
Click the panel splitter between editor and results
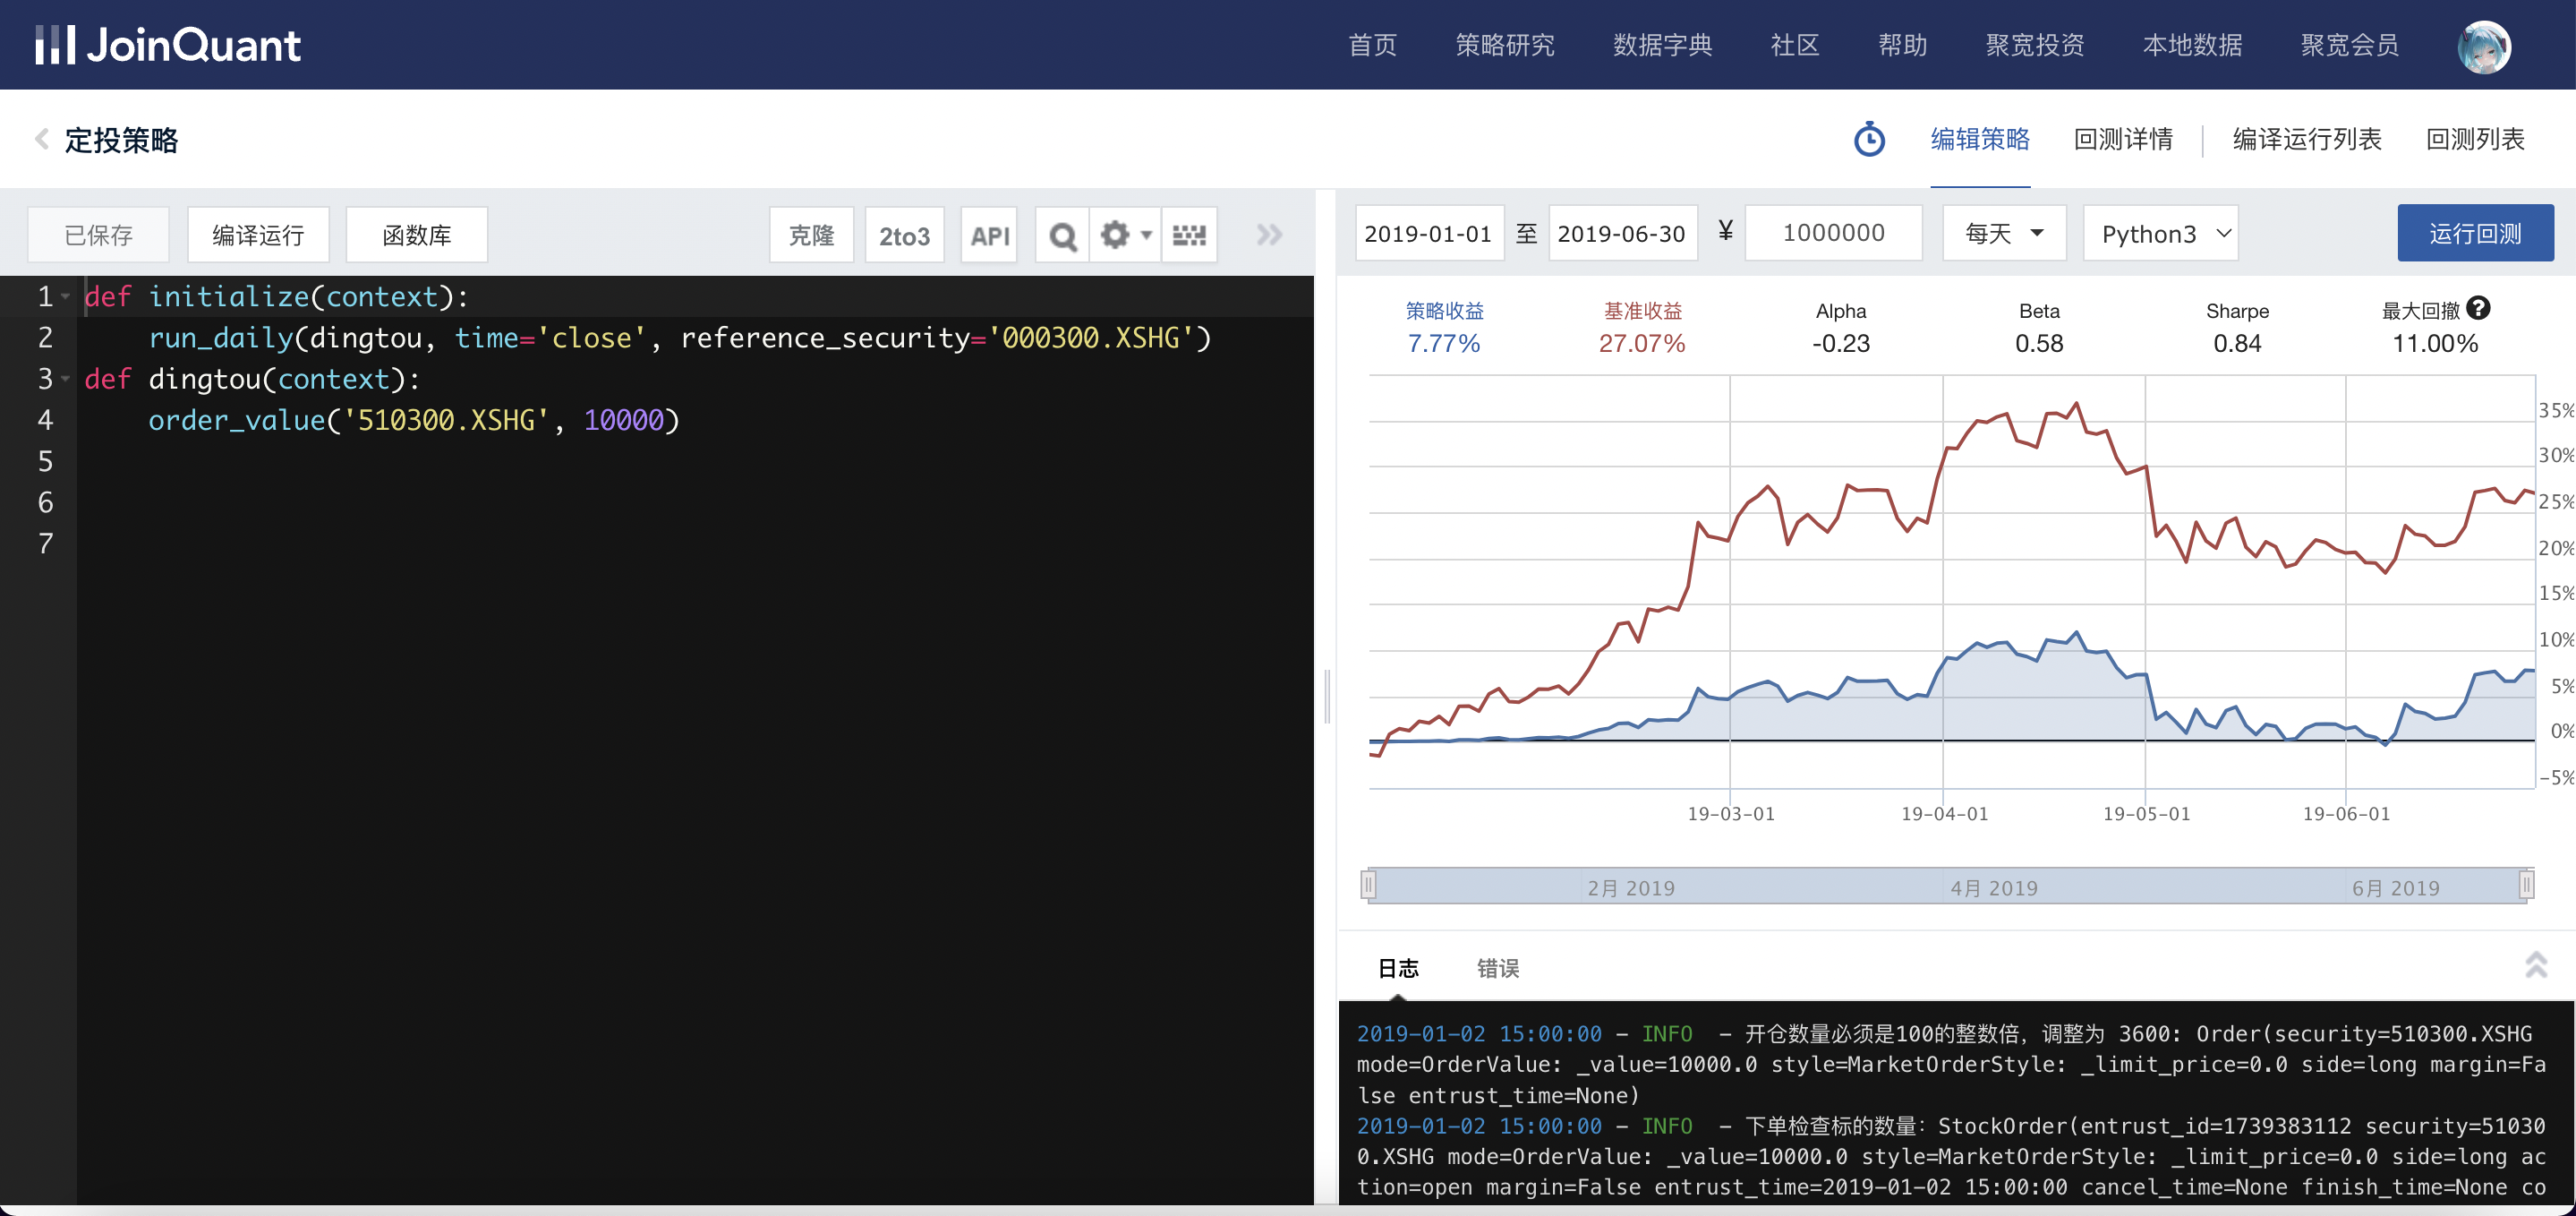(1327, 696)
